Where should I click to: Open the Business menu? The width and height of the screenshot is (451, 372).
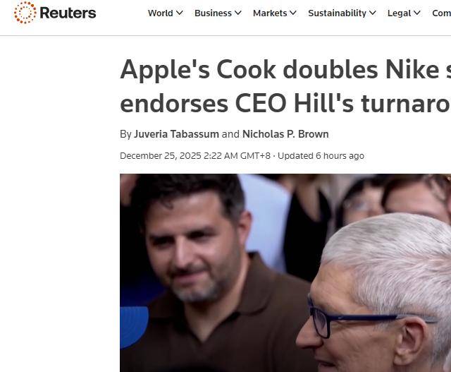pos(213,13)
